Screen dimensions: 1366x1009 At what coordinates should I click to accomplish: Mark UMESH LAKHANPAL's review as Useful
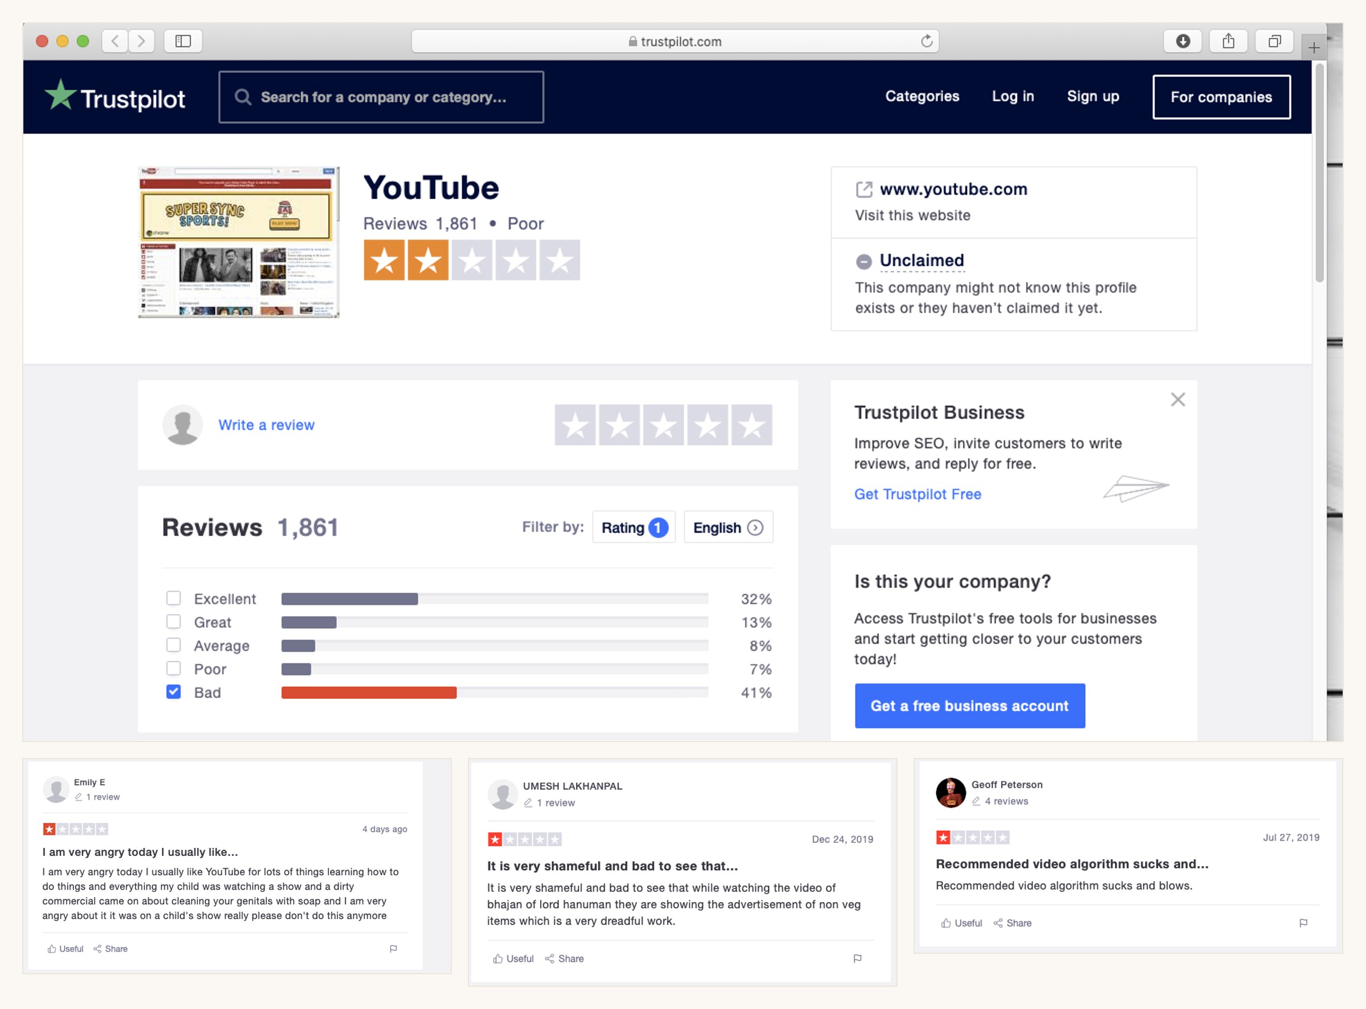[513, 958]
